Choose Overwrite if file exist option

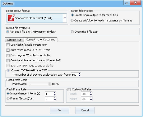72,32
